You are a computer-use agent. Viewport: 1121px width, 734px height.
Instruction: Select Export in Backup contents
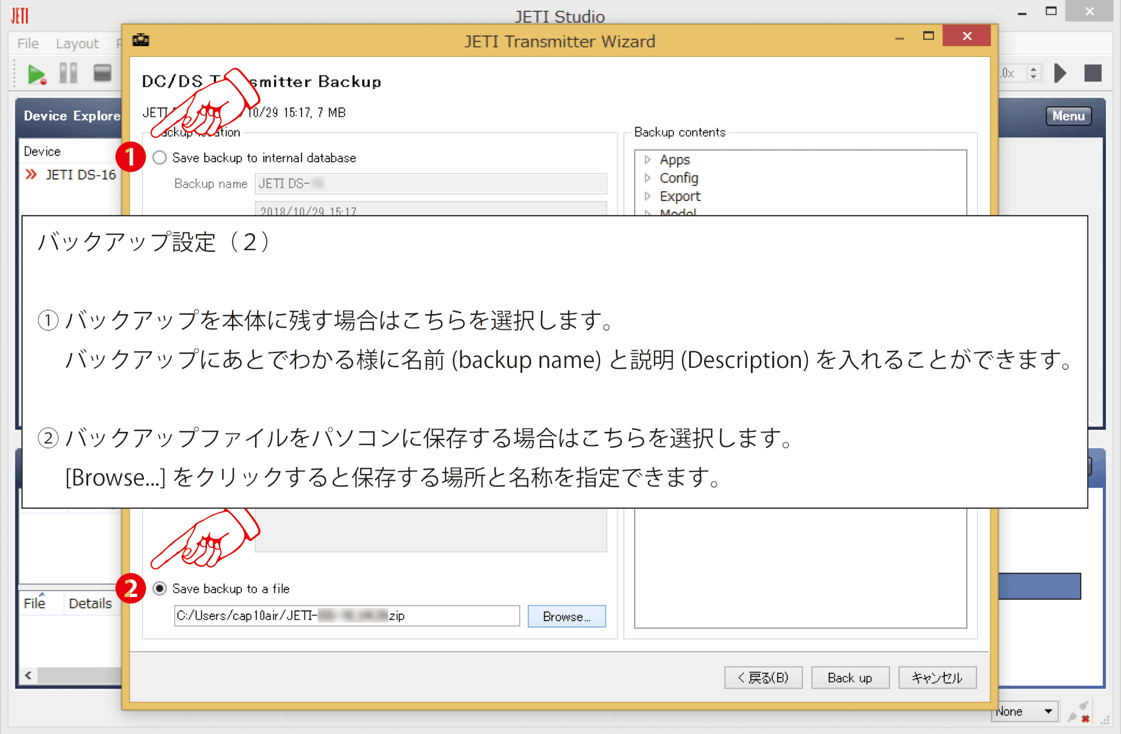pos(680,196)
